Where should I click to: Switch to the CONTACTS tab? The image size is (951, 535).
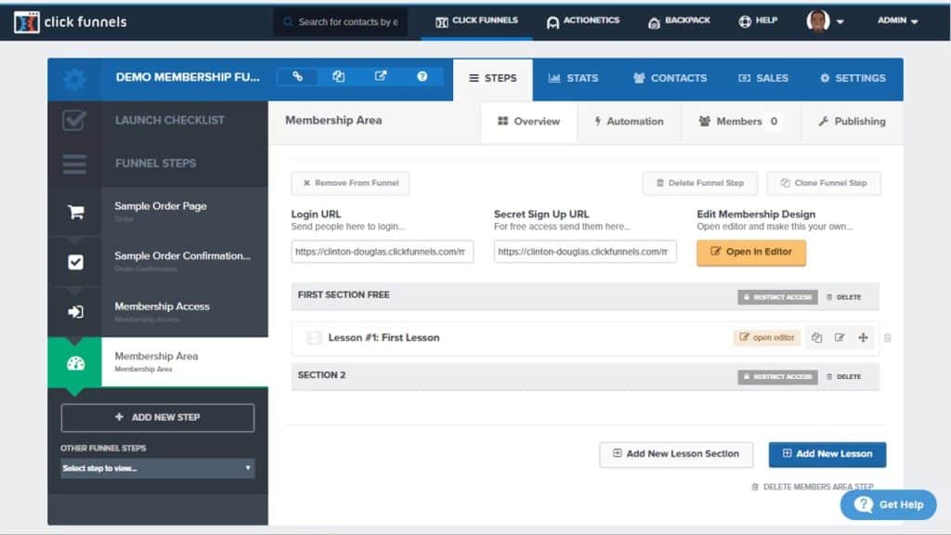click(671, 78)
